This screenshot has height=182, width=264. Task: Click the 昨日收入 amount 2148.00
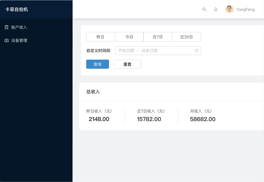(99, 119)
